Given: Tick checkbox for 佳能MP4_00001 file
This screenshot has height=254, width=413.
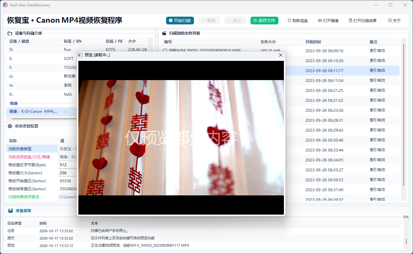Looking at the screenshot, I should coord(165,51).
